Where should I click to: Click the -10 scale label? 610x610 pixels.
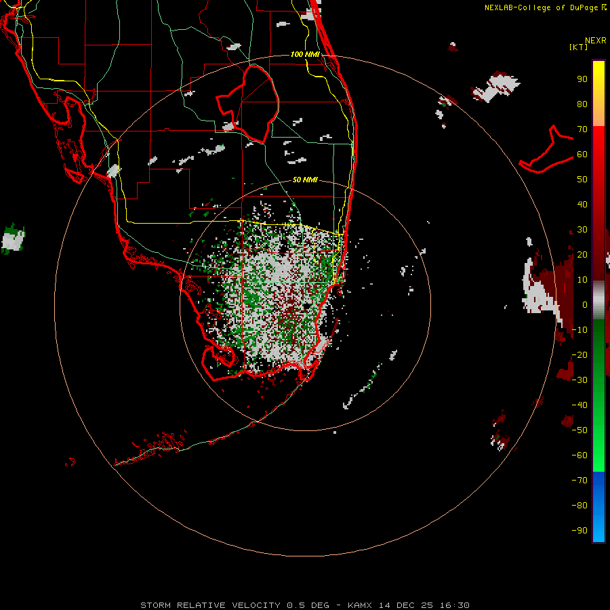(x=579, y=330)
